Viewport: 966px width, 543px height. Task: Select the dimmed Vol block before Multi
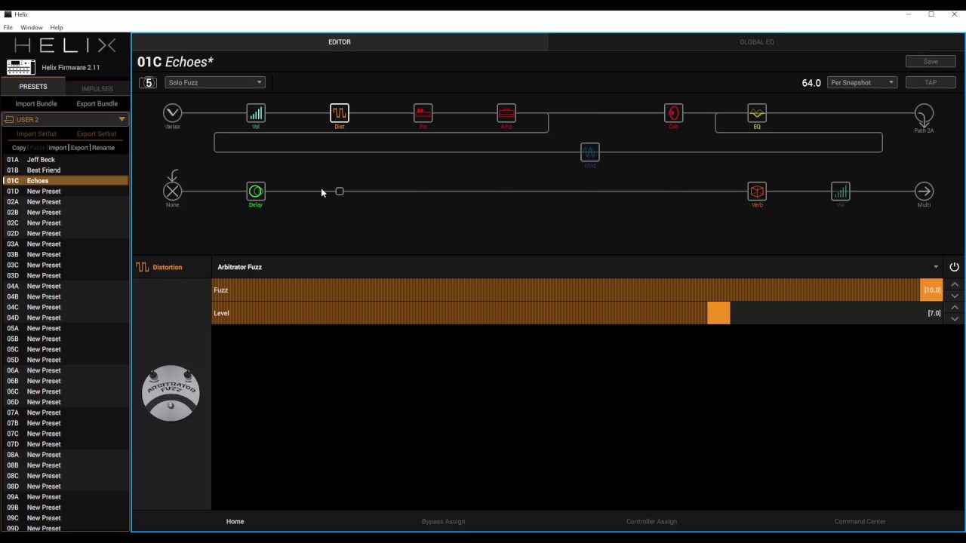click(841, 192)
